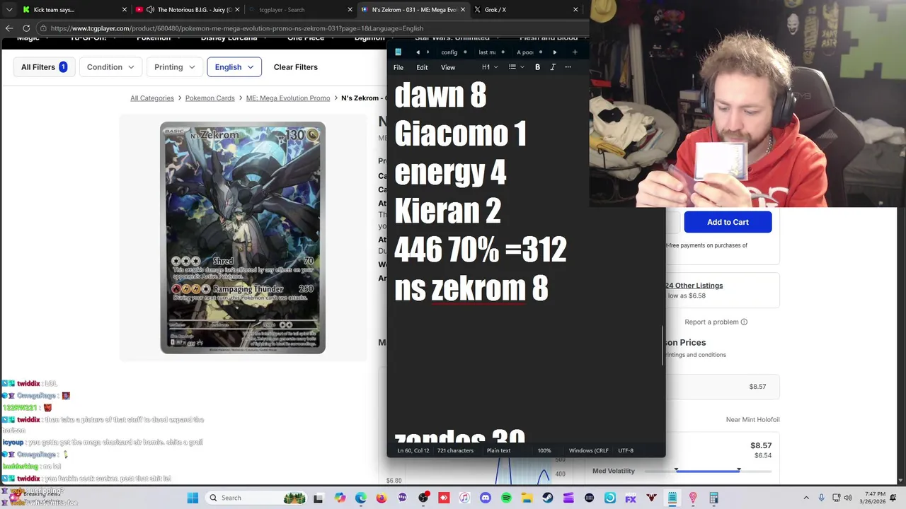Click the 100% zoom status in Notepad
Screen dimensions: 906x509
(x=544, y=450)
